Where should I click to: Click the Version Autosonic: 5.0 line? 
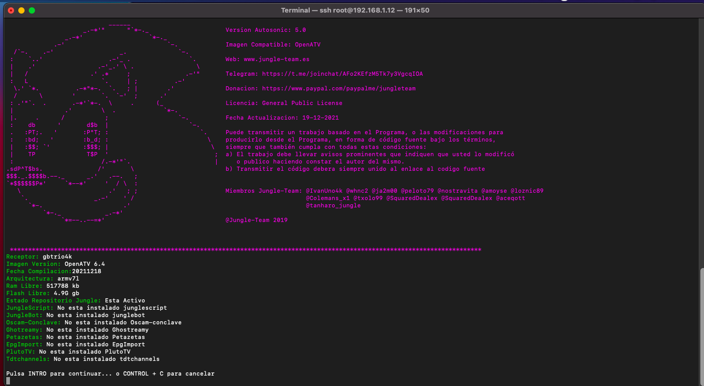pyautogui.click(x=265, y=30)
